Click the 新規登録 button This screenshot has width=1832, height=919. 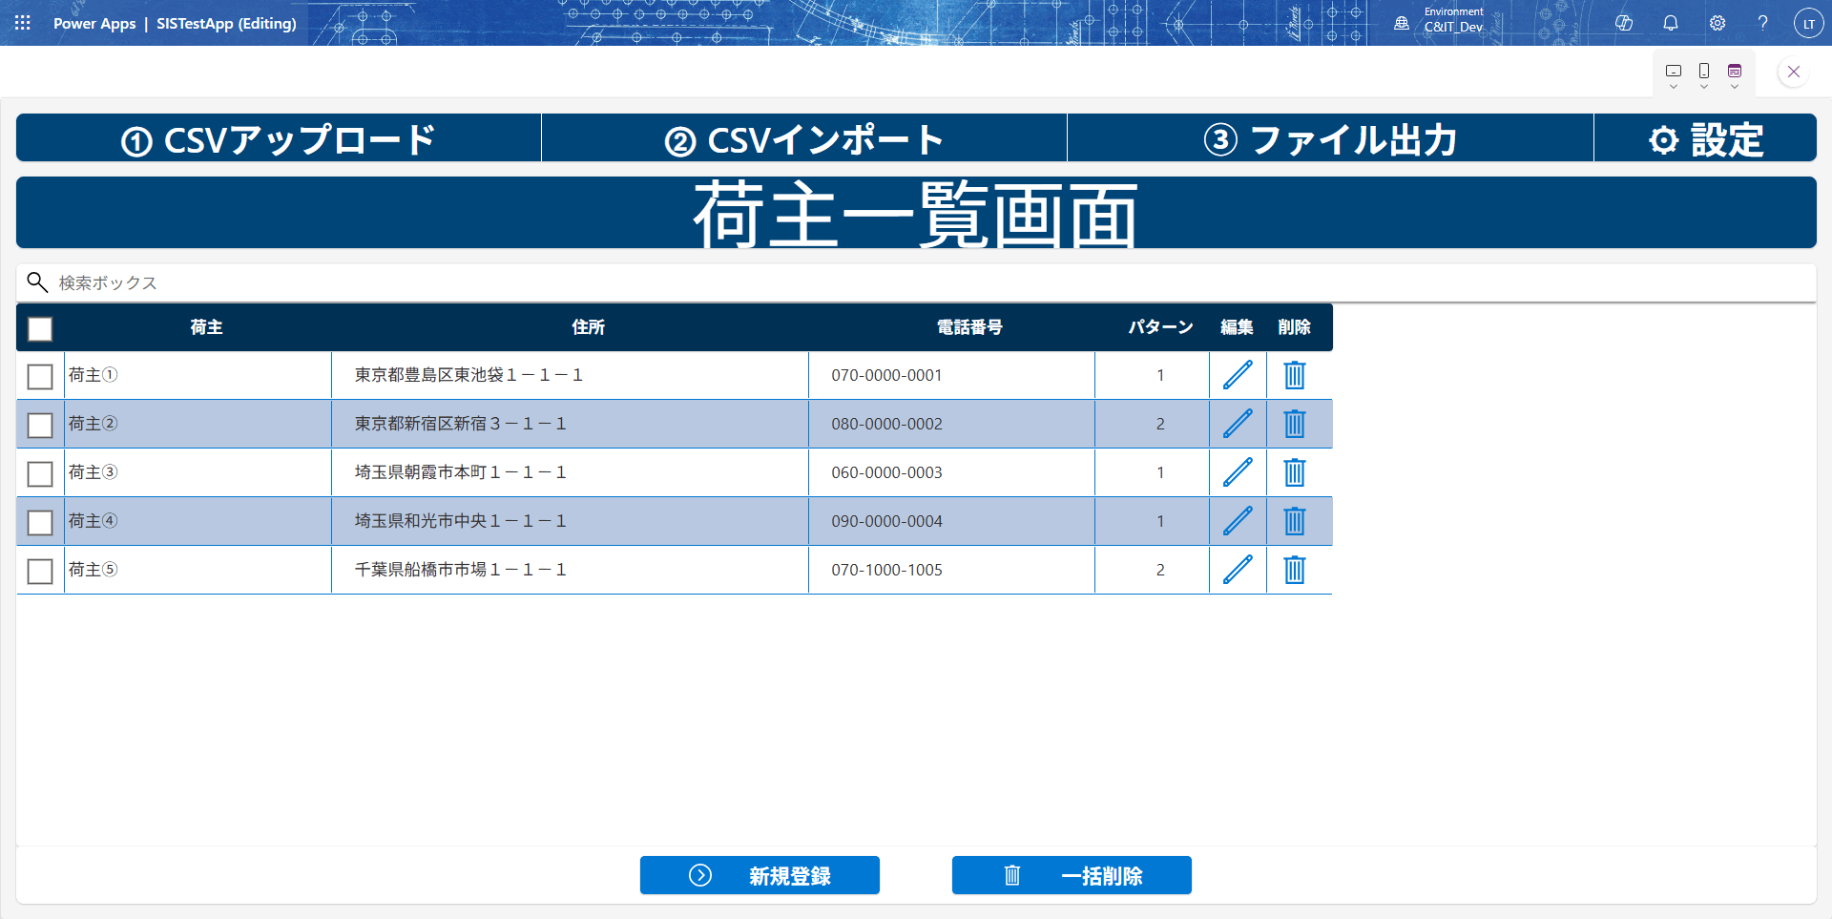[760, 875]
